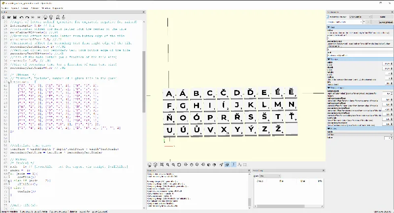This screenshot has height=213, width=394.
Task: Close the Editor panel
Action: coord(144,12)
